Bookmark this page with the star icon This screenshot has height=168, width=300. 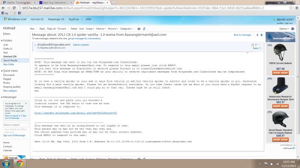click(x=291, y=8)
